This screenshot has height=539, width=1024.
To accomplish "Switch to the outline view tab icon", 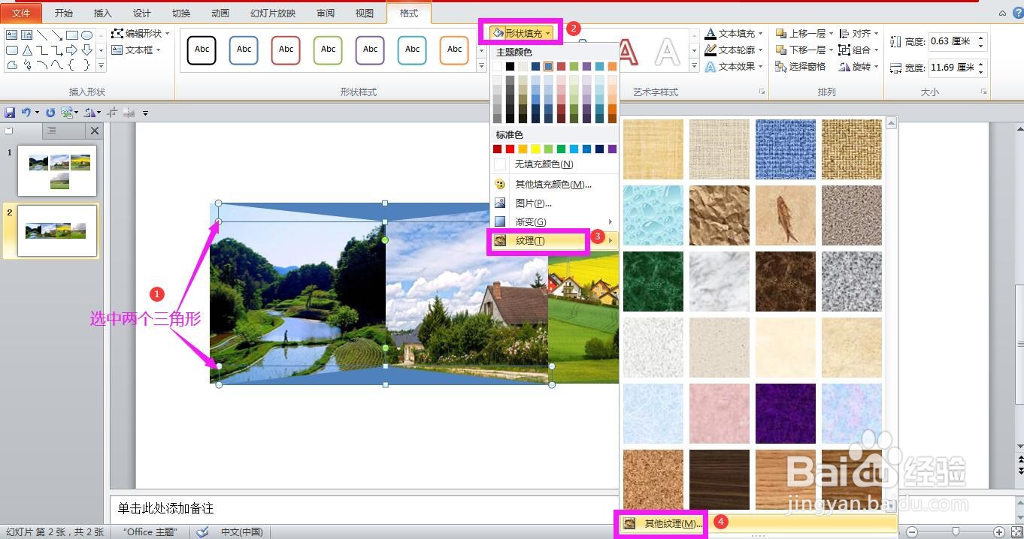I will (52, 130).
